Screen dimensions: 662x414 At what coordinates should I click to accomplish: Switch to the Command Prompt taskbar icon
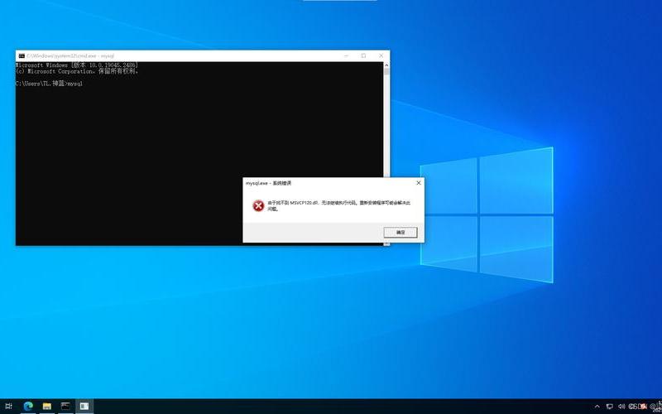tap(65, 407)
